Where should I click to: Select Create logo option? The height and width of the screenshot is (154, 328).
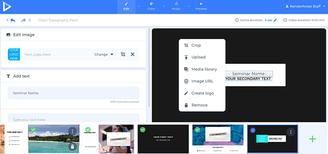(x=202, y=93)
